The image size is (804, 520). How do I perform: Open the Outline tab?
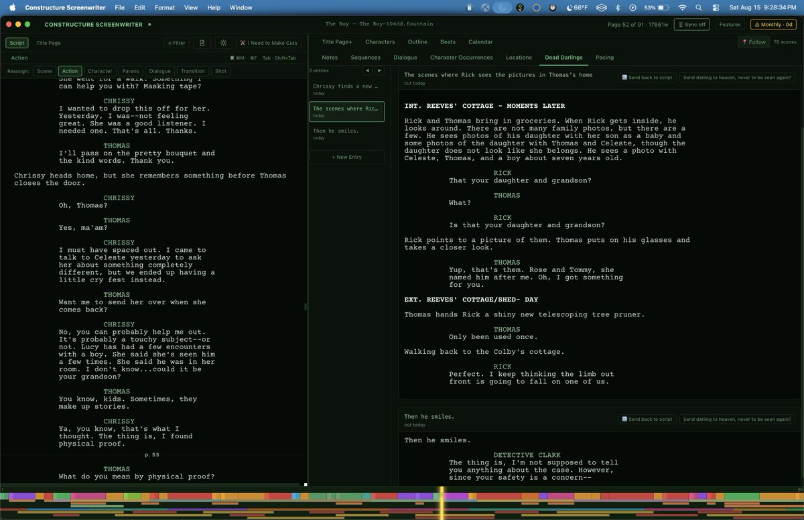coord(417,42)
